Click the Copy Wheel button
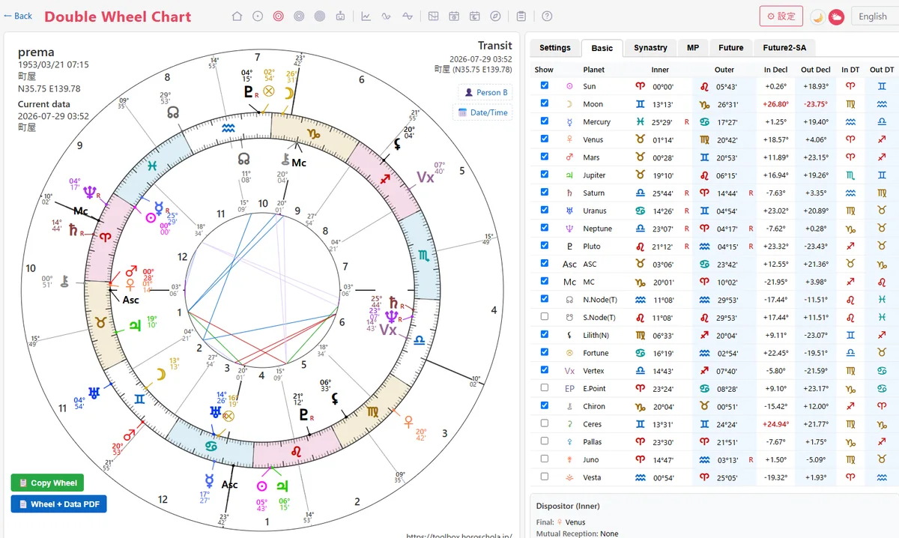 point(47,483)
